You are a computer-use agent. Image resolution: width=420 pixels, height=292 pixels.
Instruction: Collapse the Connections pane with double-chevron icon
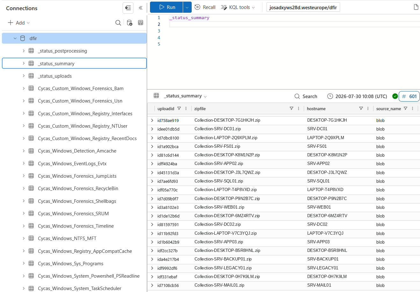(x=140, y=8)
